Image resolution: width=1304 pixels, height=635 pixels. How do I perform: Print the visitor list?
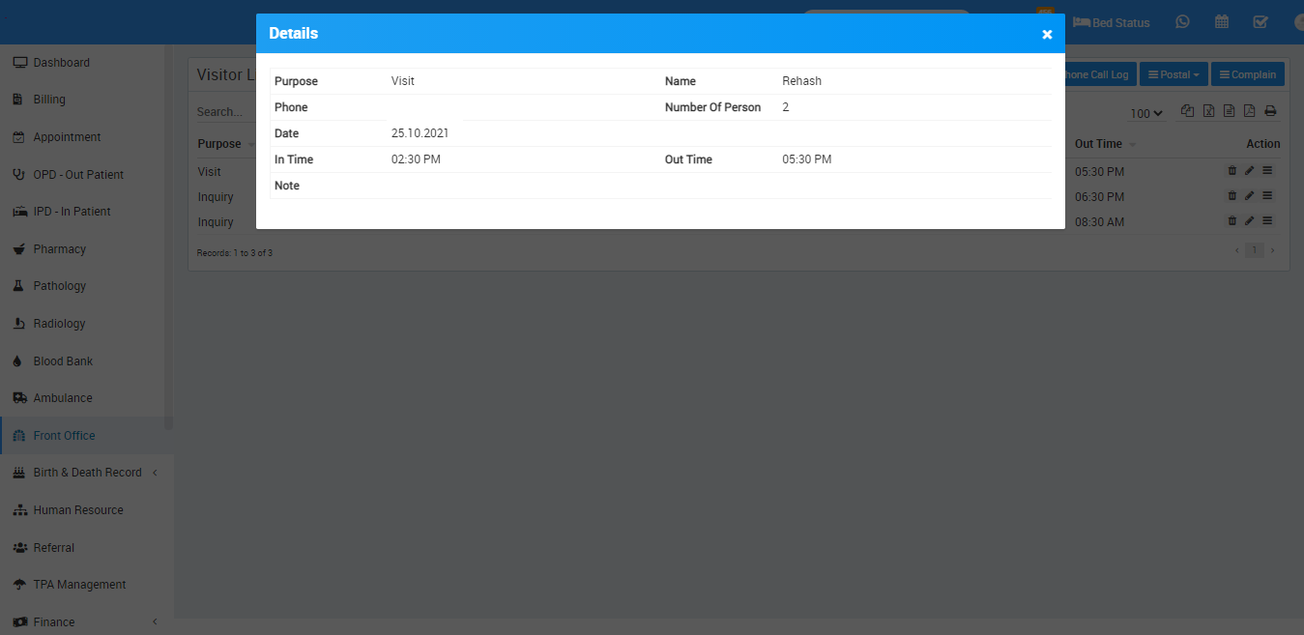[1271, 112]
